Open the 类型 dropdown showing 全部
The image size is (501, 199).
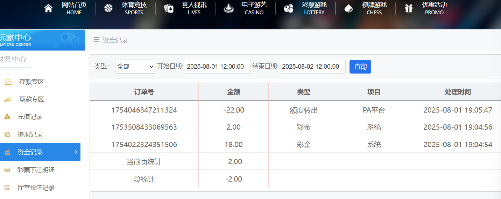(135, 67)
